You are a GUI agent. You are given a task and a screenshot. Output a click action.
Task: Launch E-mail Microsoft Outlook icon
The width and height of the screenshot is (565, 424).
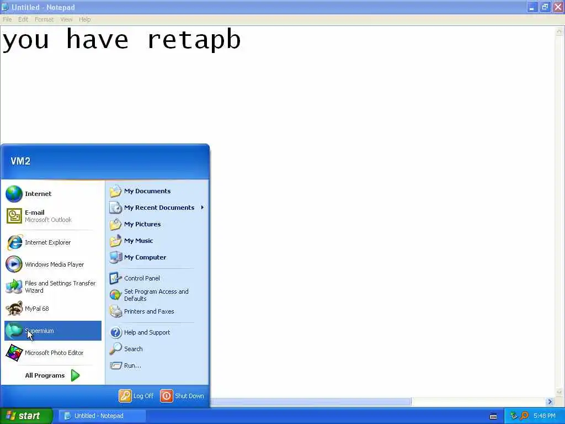[14, 216]
